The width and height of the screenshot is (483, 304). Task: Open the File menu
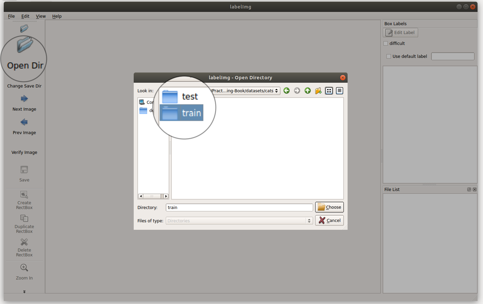pyautogui.click(x=11, y=16)
